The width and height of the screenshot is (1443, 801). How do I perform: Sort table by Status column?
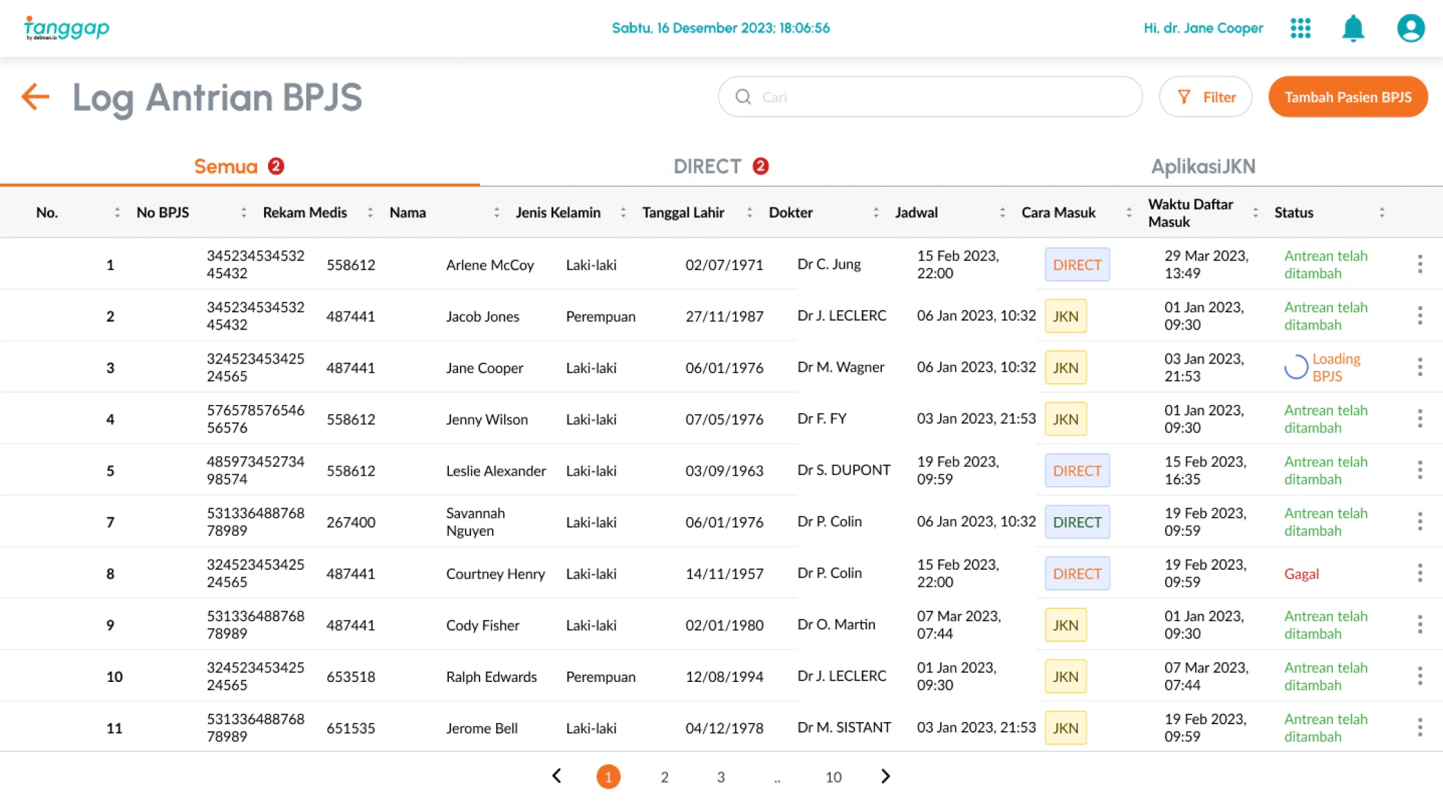tap(1381, 213)
